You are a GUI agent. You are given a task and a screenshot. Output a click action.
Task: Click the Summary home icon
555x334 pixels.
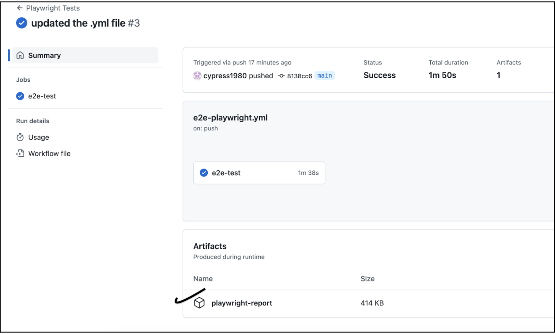pos(20,55)
